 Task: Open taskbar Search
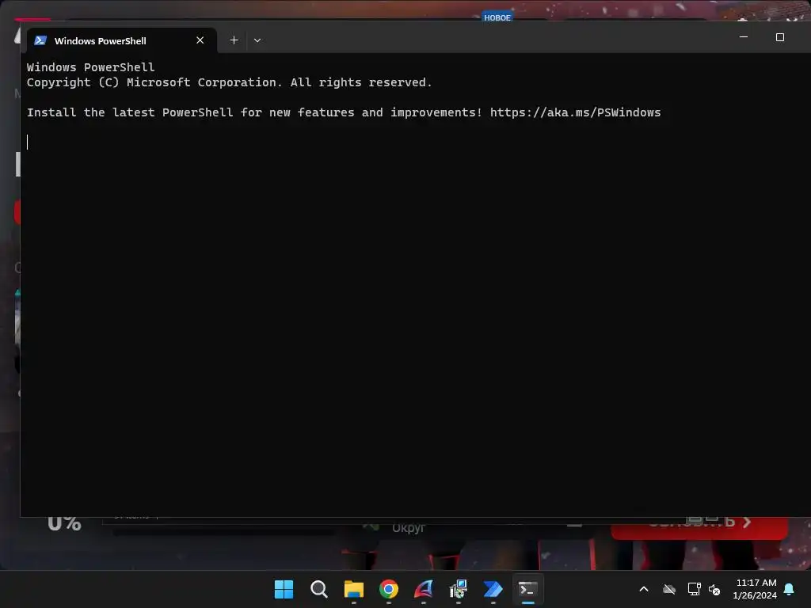click(x=318, y=589)
